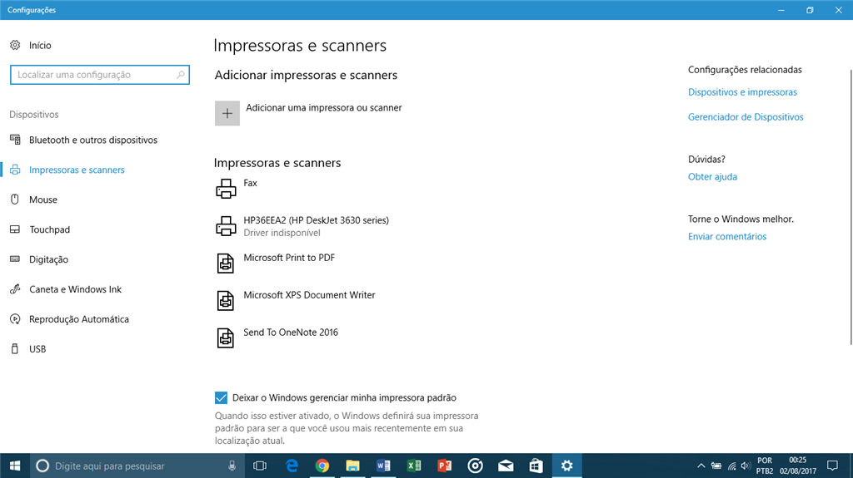Focus the Localizar uma configuração search field
This screenshot has width=853, height=478.
[x=100, y=75]
